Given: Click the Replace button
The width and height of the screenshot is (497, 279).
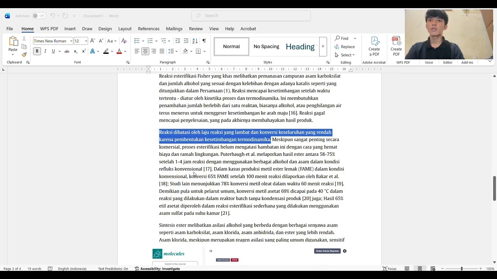Looking at the screenshot, I should click(344, 46).
